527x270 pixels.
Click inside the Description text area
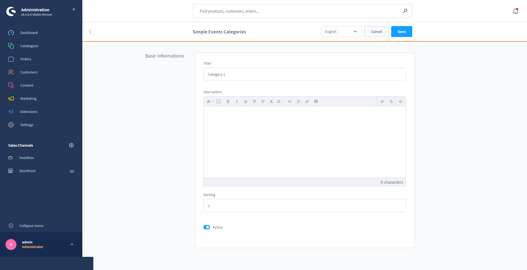click(304, 142)
